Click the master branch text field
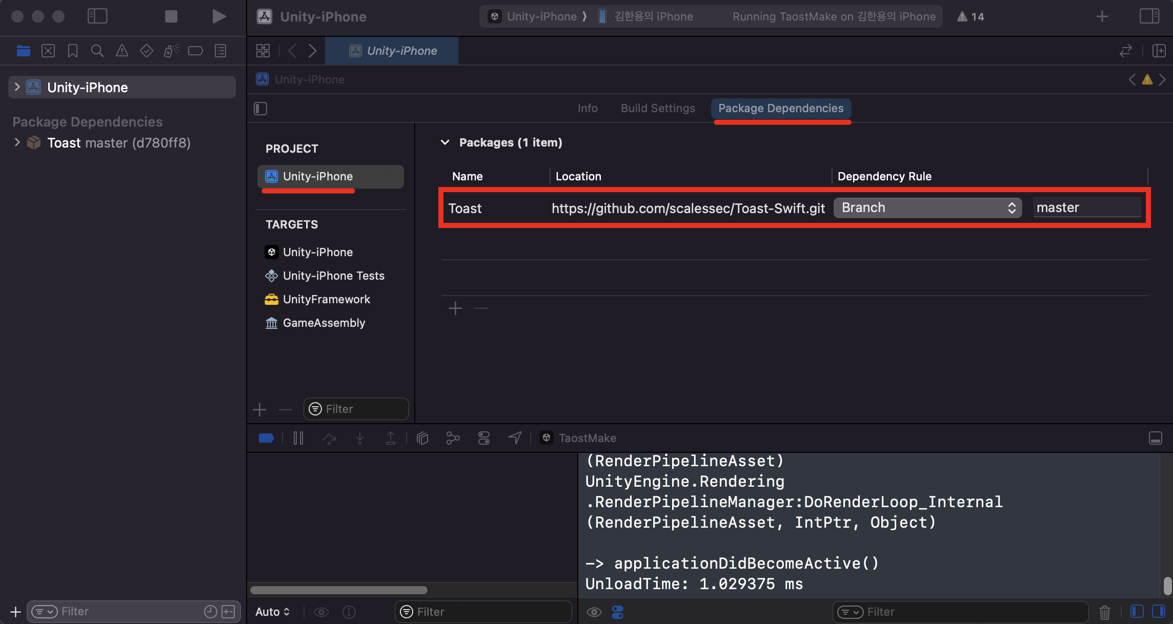This screenshot has width=1173, height=624. pyautogui.click(x=1087, y=207)
